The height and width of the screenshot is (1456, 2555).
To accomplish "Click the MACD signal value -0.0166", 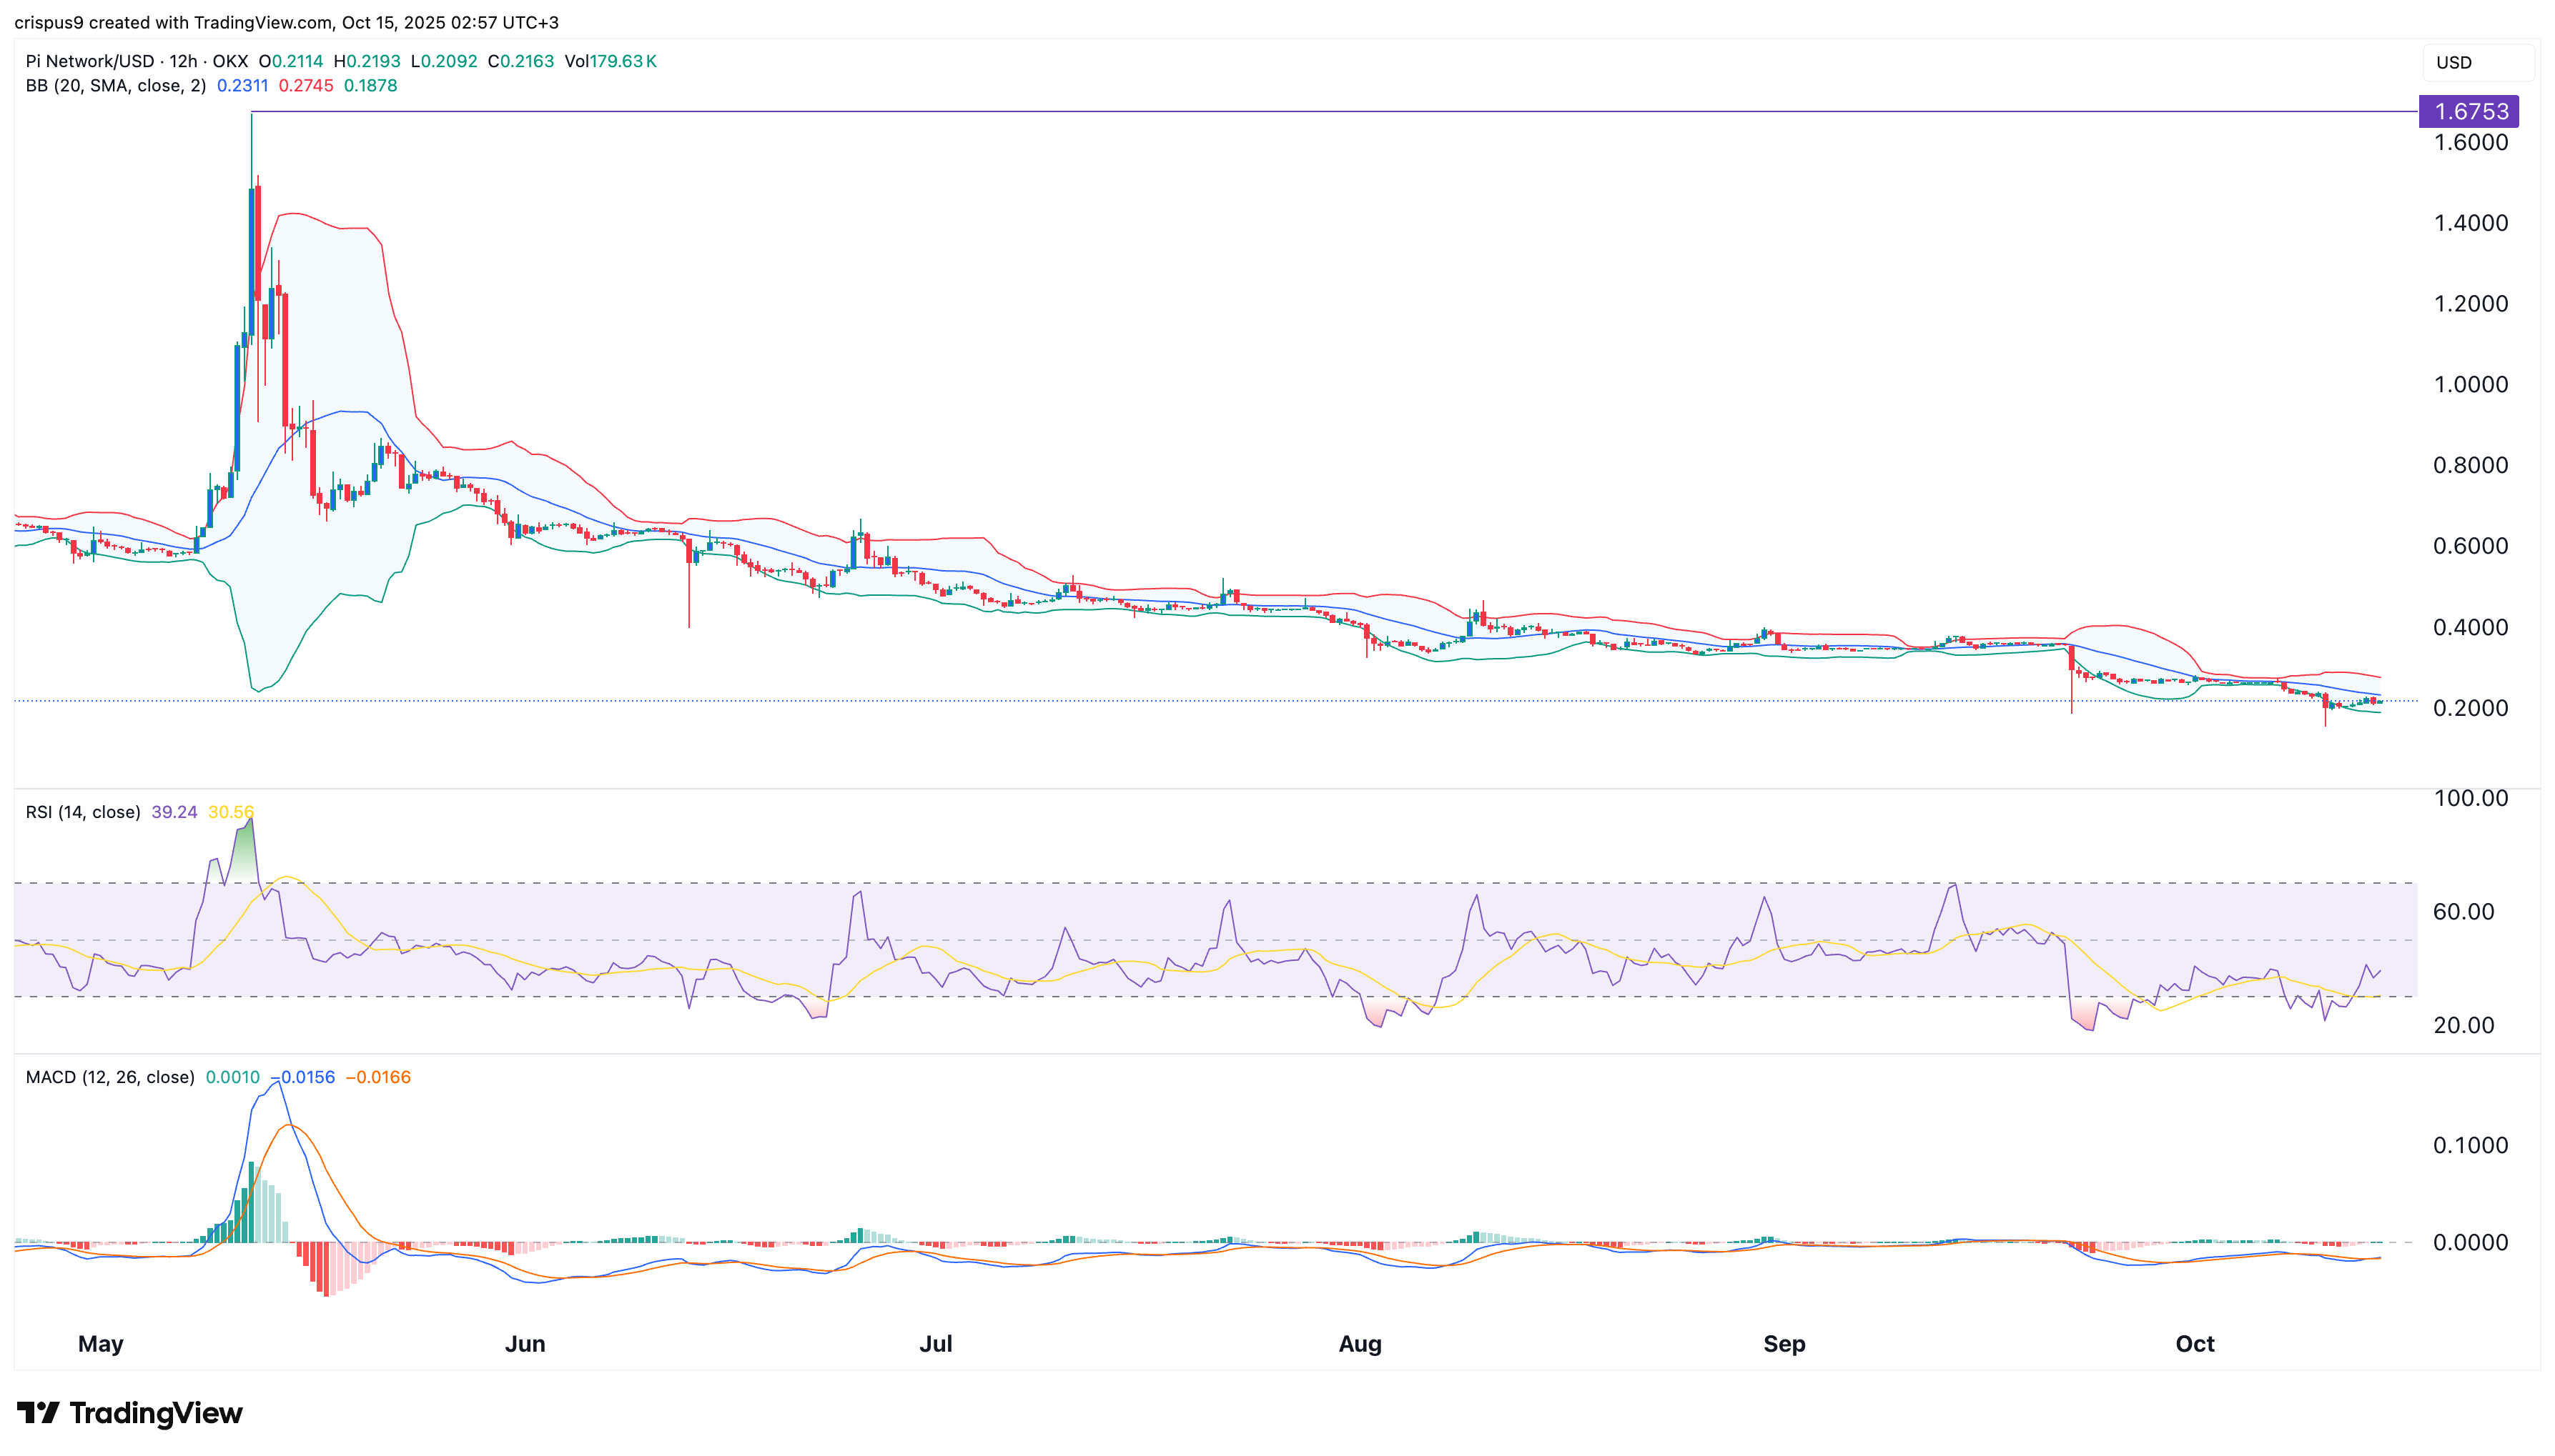I will [x=378, y=1077].
